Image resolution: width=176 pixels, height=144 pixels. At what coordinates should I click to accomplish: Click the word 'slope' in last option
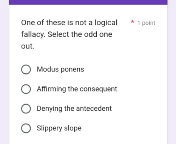(73, 128)
